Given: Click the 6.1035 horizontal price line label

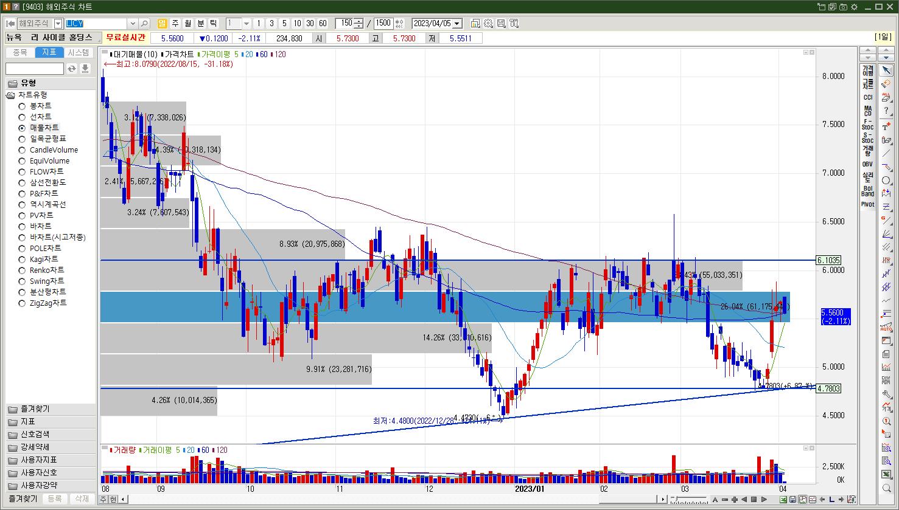Looking at the screenshot, I should (828, 260).
